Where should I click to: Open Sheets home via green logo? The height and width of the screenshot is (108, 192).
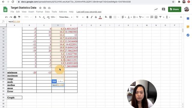pos(5,9)
